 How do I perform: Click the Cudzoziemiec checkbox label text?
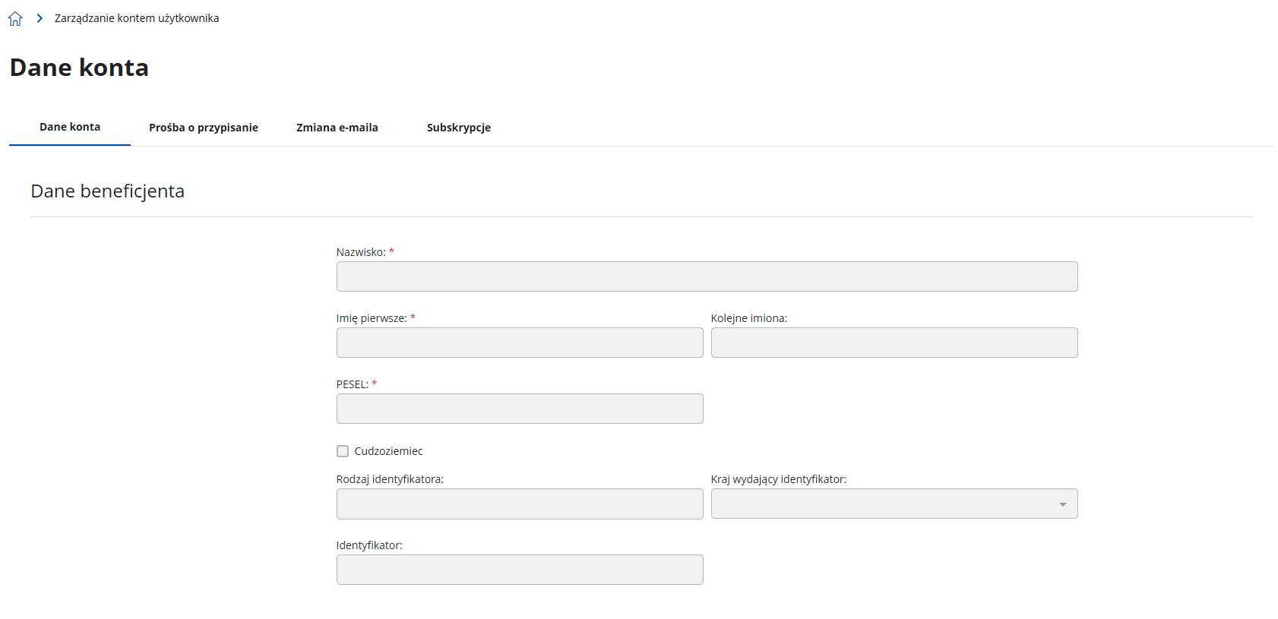click(388, 451)
